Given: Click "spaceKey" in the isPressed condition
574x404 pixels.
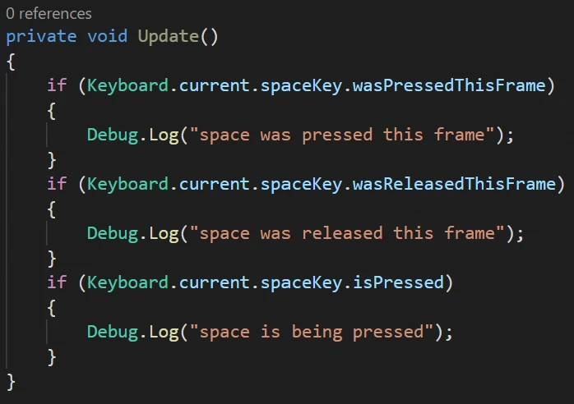Looking at the screenshot, I should click(x=301, y=282).
